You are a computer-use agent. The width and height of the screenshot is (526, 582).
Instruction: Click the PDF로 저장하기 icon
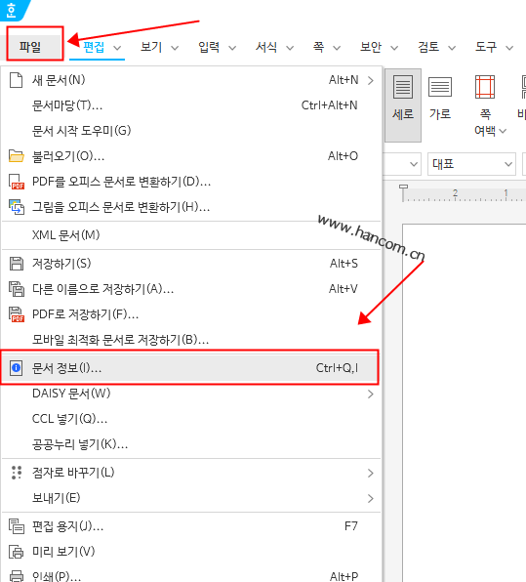(x=17, y=314)
